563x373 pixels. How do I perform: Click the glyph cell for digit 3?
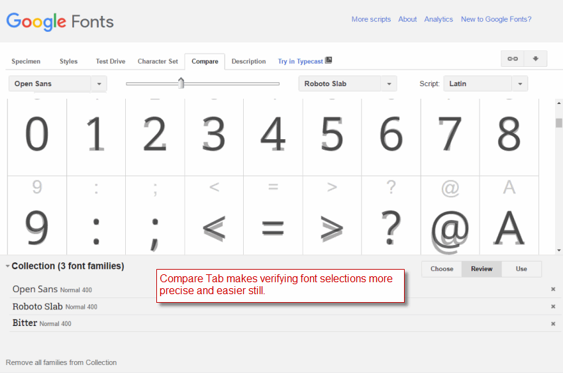pyautogui.click(x=214, y=137)
